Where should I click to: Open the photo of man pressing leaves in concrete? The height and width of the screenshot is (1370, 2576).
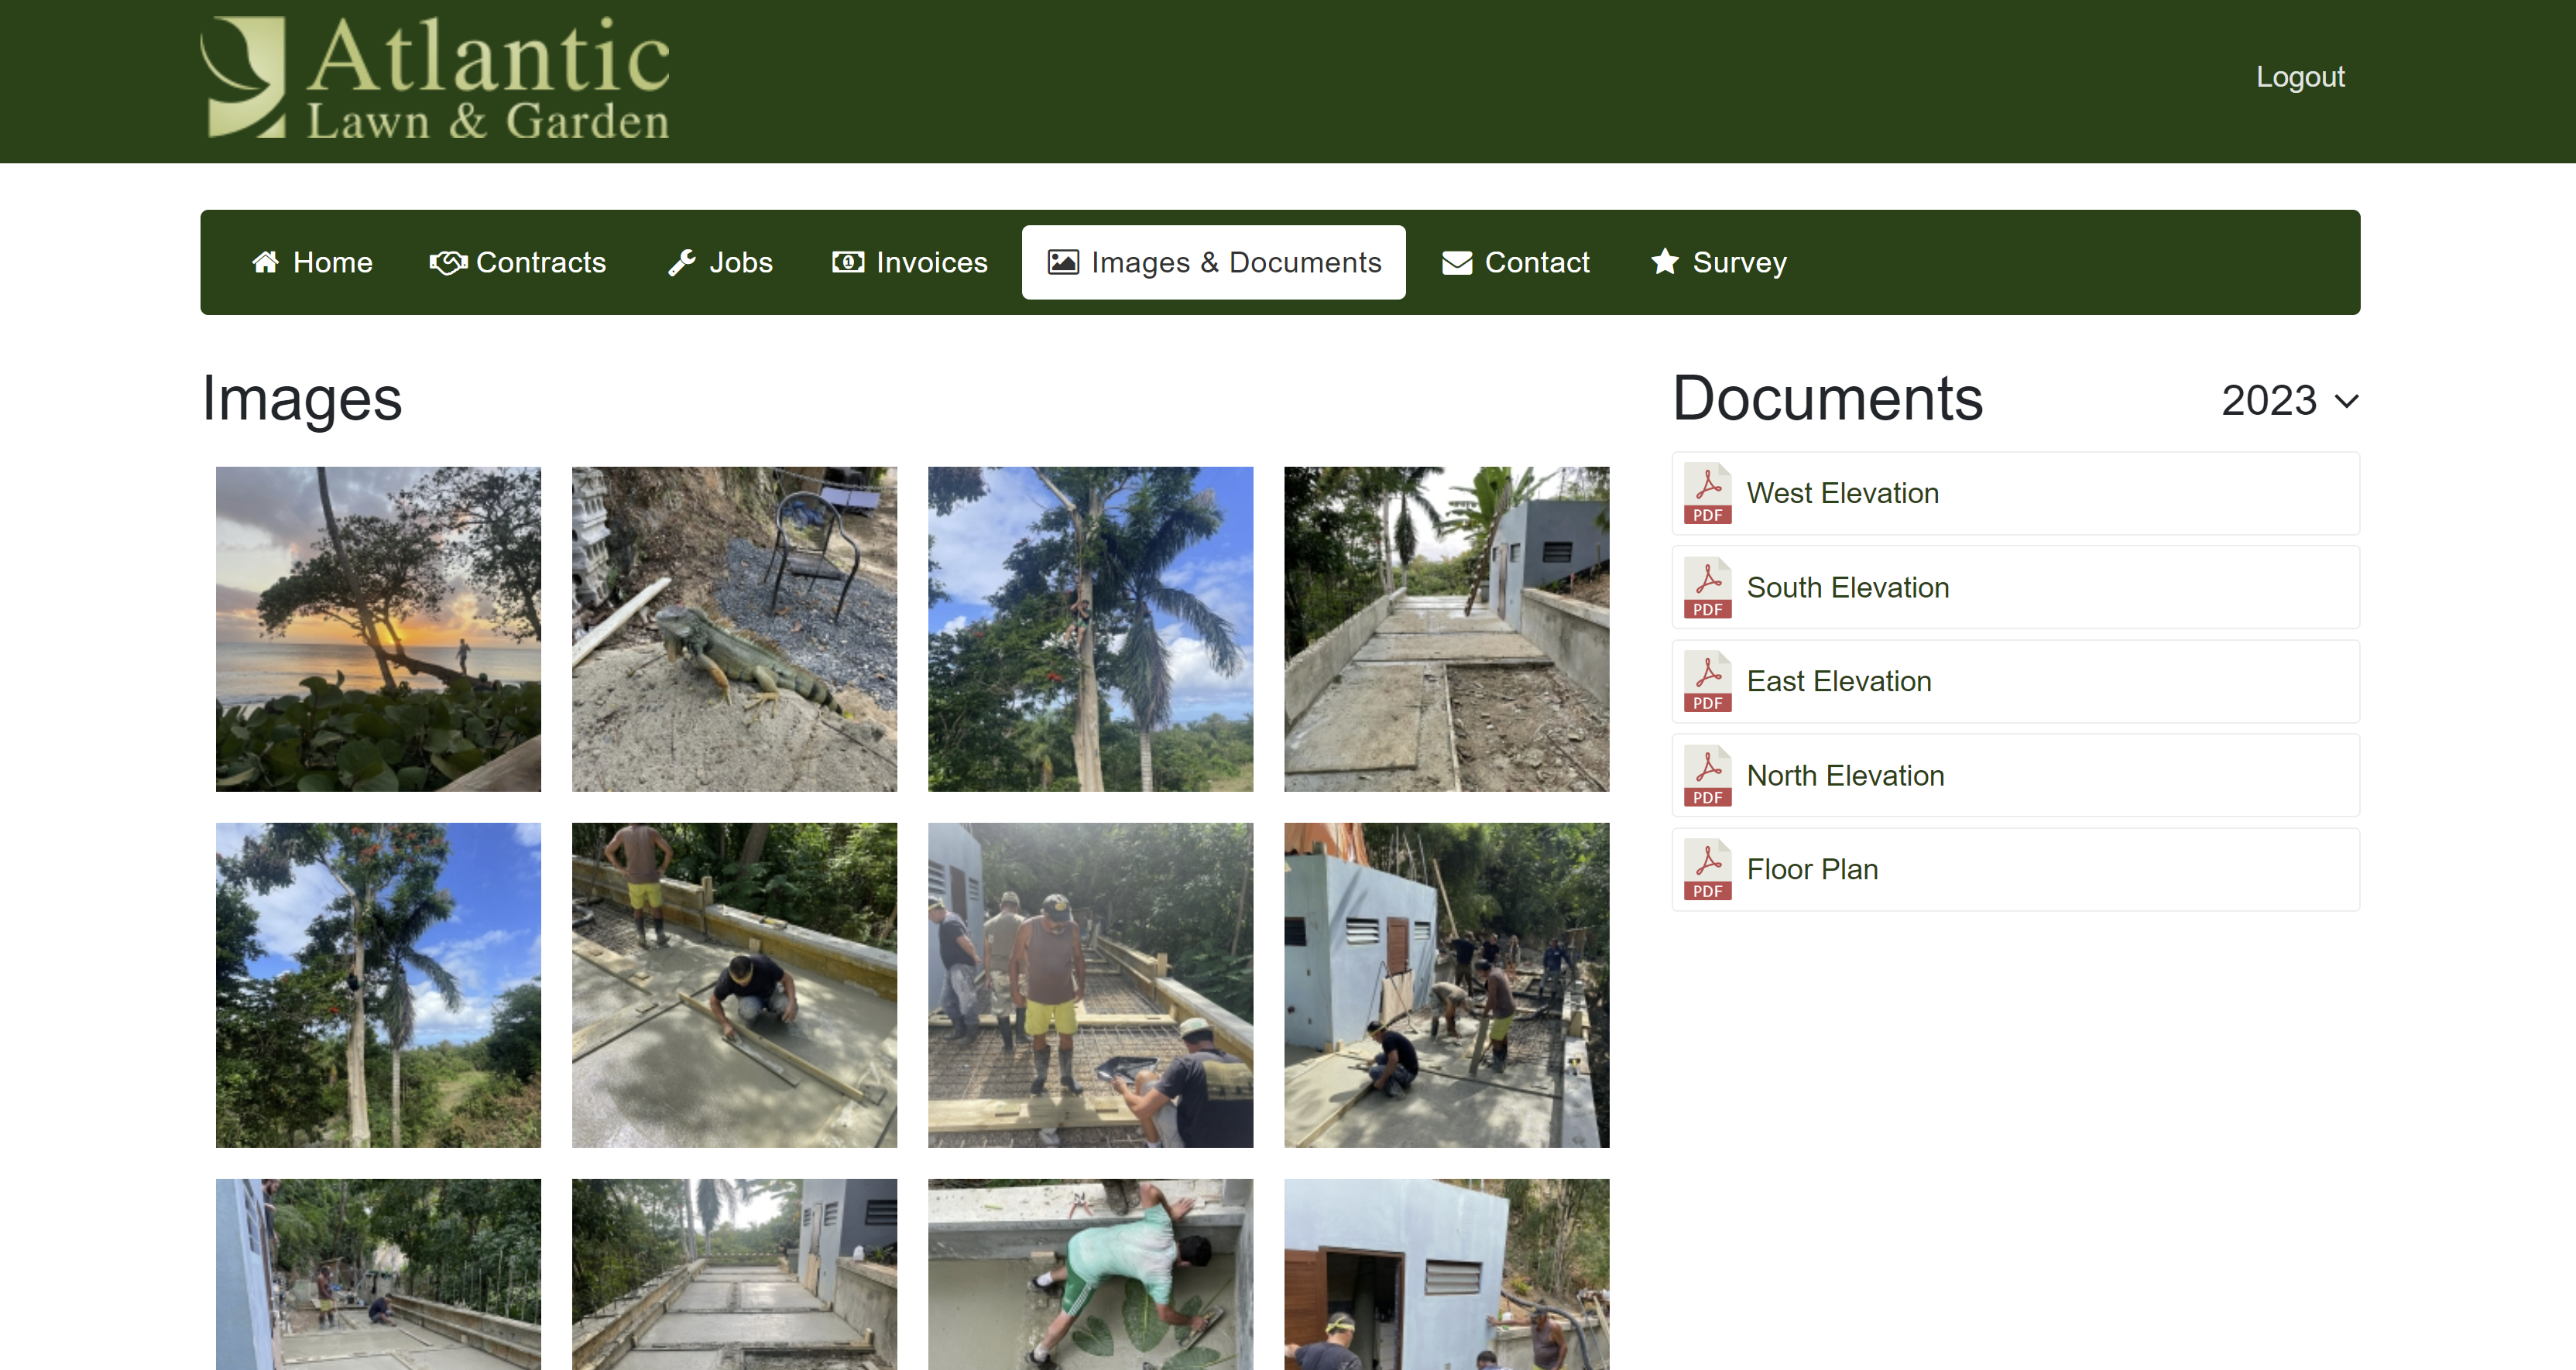(x=1090, y=1274)
